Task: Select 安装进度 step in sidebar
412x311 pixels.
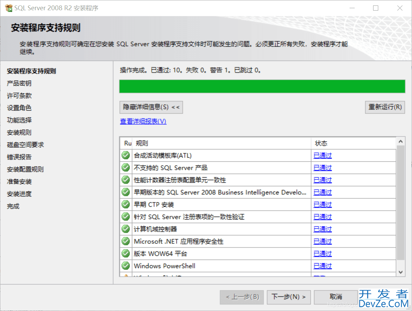Action: (19, 194)
